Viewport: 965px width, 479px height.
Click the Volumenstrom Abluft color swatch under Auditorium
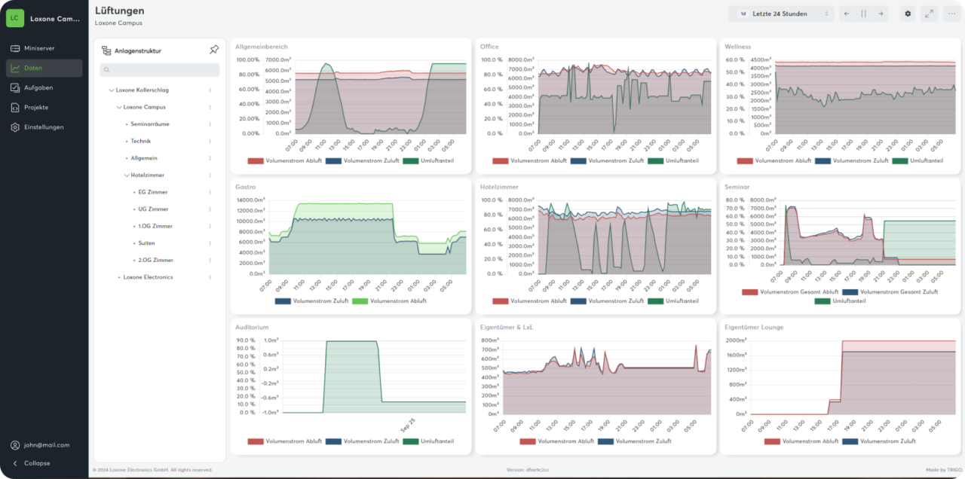[x=254, y=441]
